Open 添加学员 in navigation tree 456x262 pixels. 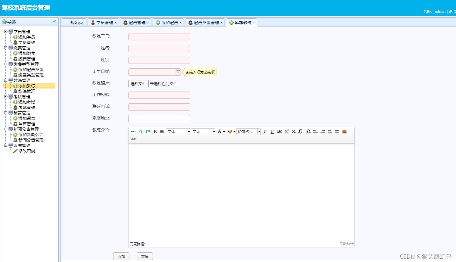(26, 37)
